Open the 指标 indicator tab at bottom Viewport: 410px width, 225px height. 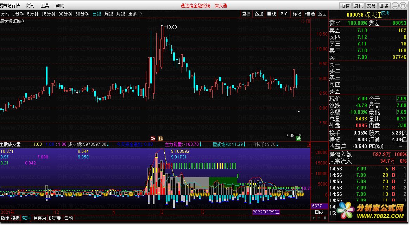coord(5,218)
